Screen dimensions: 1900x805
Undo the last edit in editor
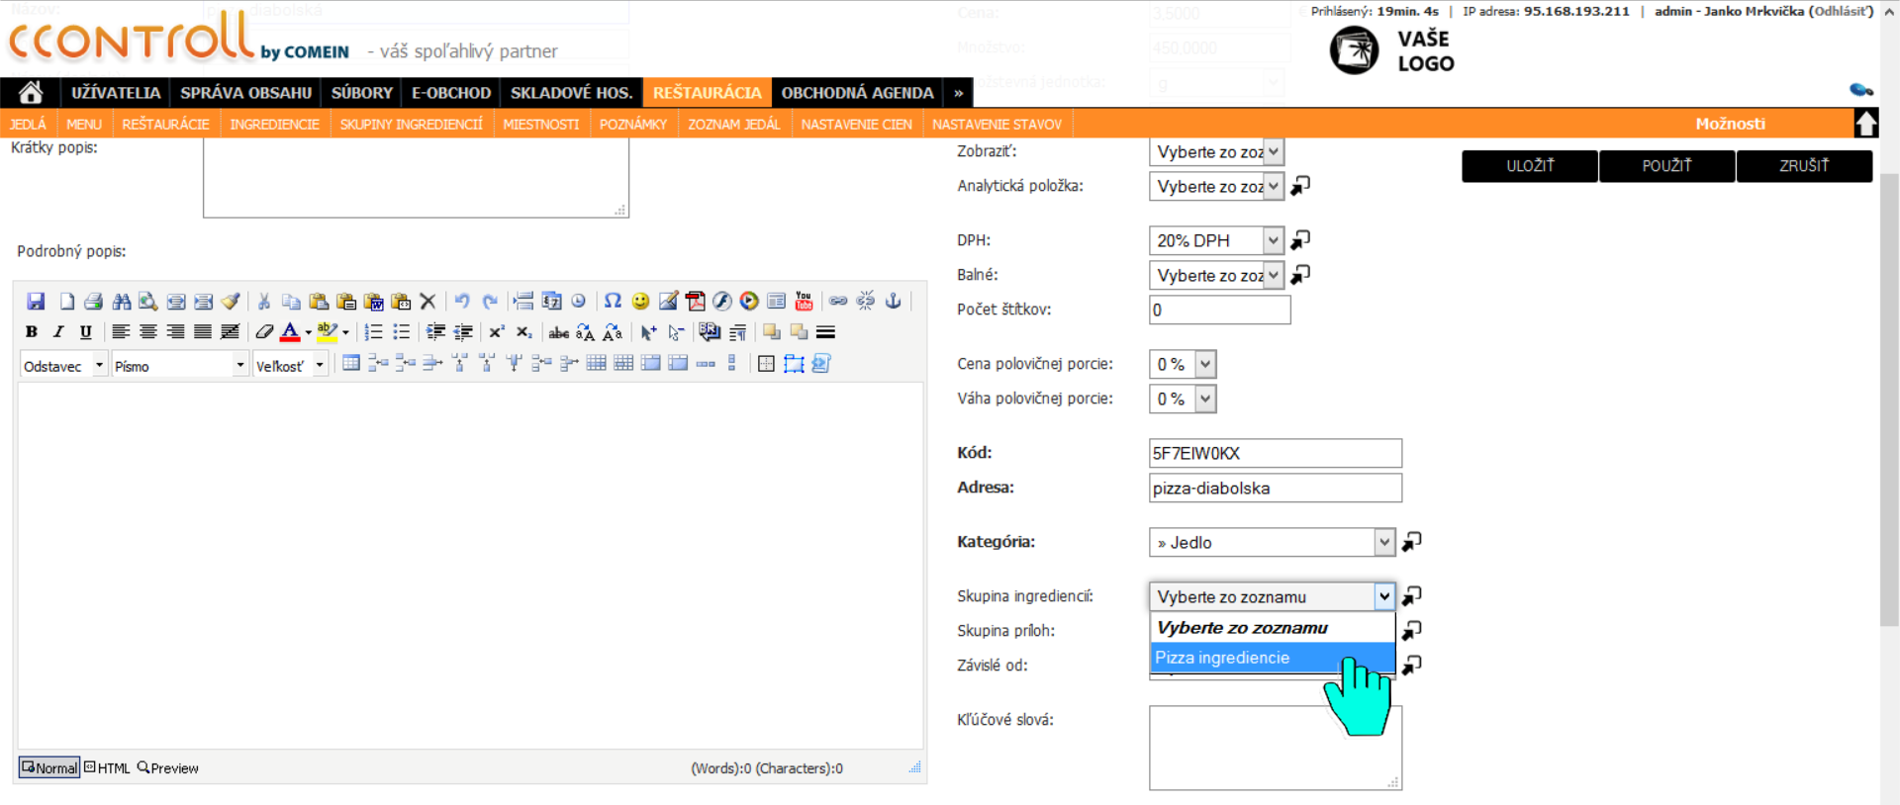tap(462, 301)
